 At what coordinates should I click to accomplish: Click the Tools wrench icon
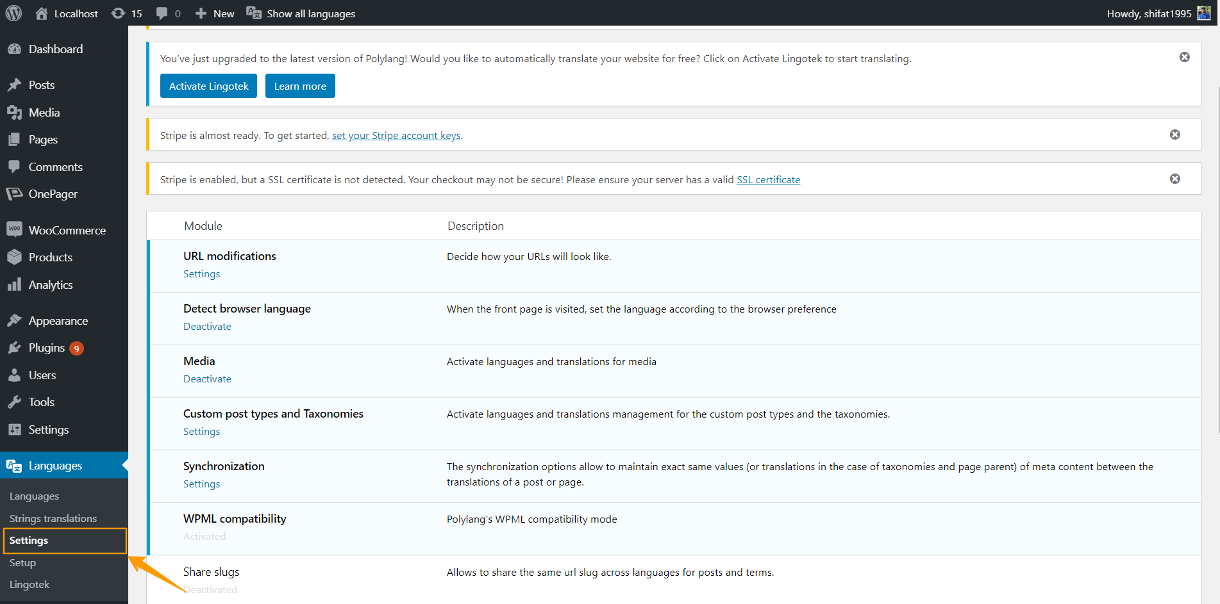point(14,402)
